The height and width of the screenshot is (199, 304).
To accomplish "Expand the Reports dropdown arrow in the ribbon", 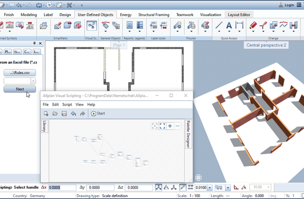I will (130, 31).
